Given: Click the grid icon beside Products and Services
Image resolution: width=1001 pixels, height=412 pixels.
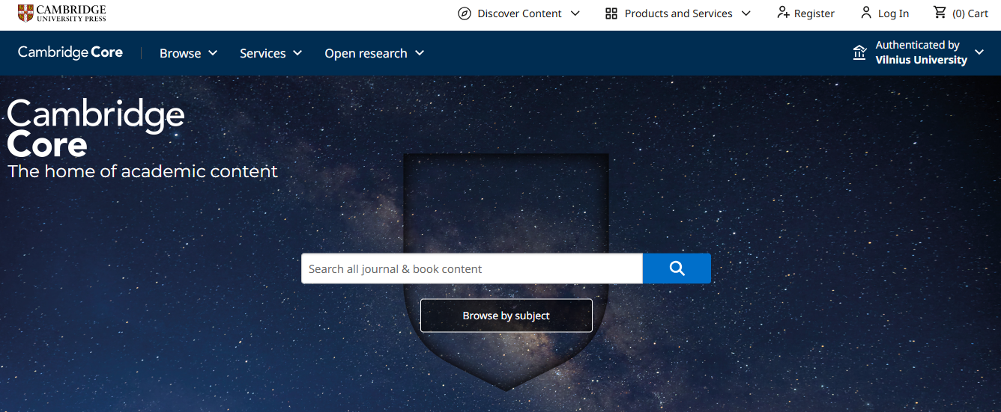Looking at the screenshot, I should click(x=611, y=13).
